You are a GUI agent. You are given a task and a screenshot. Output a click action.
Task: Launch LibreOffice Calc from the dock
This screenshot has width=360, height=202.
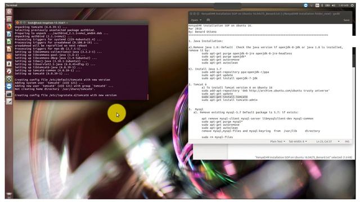point(9,42)
